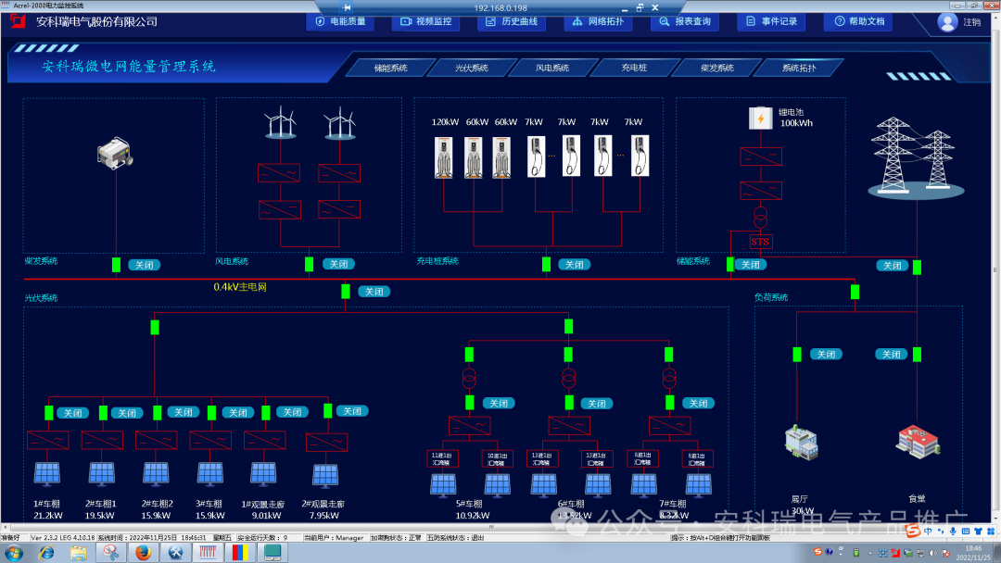Viewport: 1001px width, 563px height.
Task: Open the Windows Start menu
Action: tap(13, 553)
